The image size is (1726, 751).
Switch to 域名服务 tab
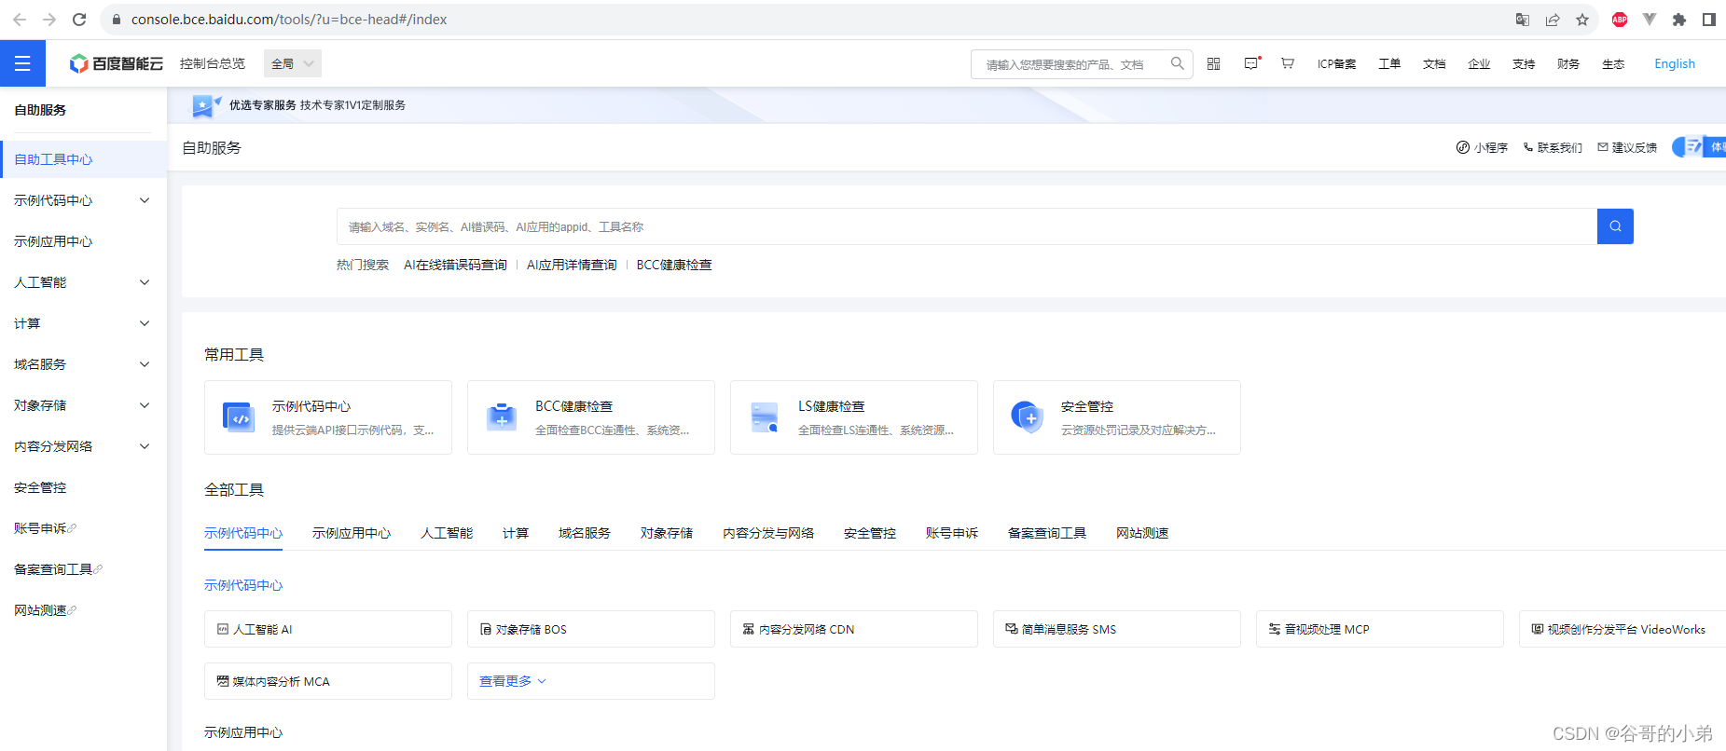[x=585, y=533]
